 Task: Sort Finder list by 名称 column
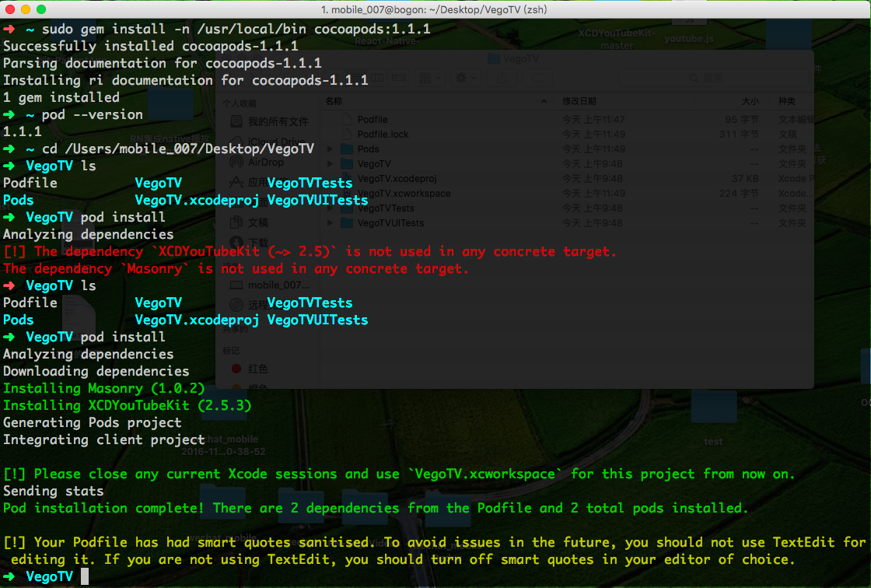334,101
